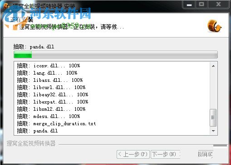This screenshot has height=165, width=231.
Task: Click the scroll down arrow in log list
Action: pos(213,131)
